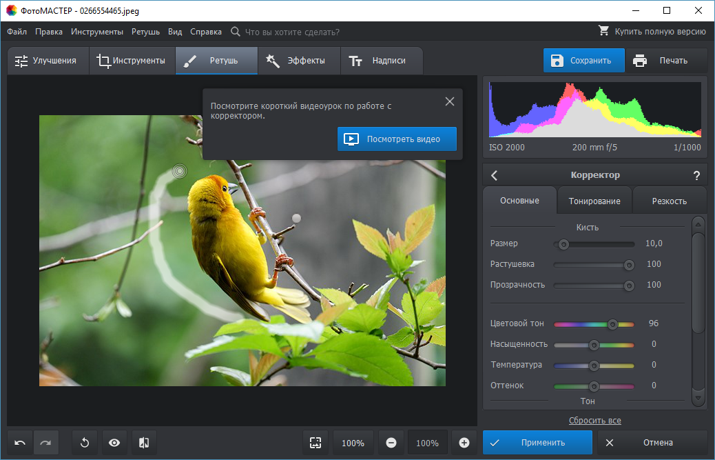The height and width of the screenshot is (460, 715).
Task: Select the Ретушь tab with brush icon
Action: tap(216, 61)
